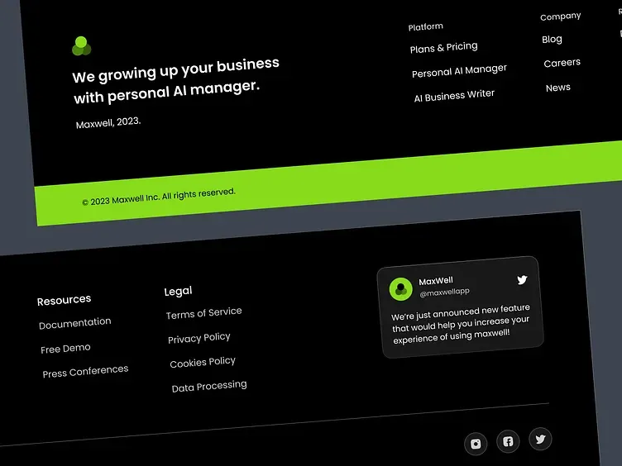Click the Twitter bird in the tweet card
622x466 pixels.
point(522,280)
